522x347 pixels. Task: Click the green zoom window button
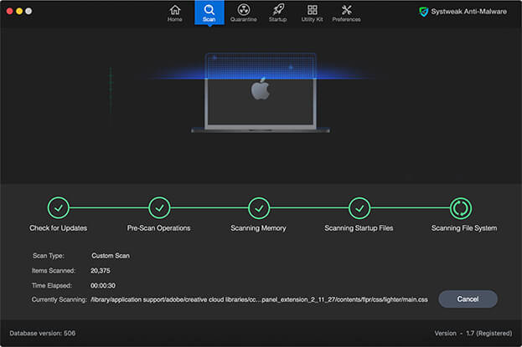(x=29, y=11)
